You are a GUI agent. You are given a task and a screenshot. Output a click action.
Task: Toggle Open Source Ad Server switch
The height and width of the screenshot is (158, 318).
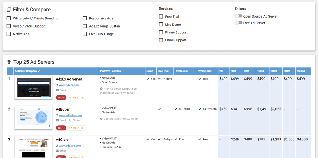click(x=238, y=16)
